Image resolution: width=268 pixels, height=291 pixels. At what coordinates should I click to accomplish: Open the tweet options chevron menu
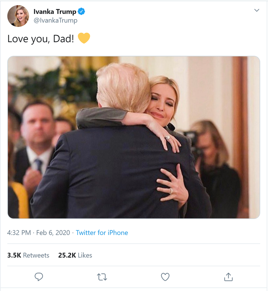click(x=257, y=10)
